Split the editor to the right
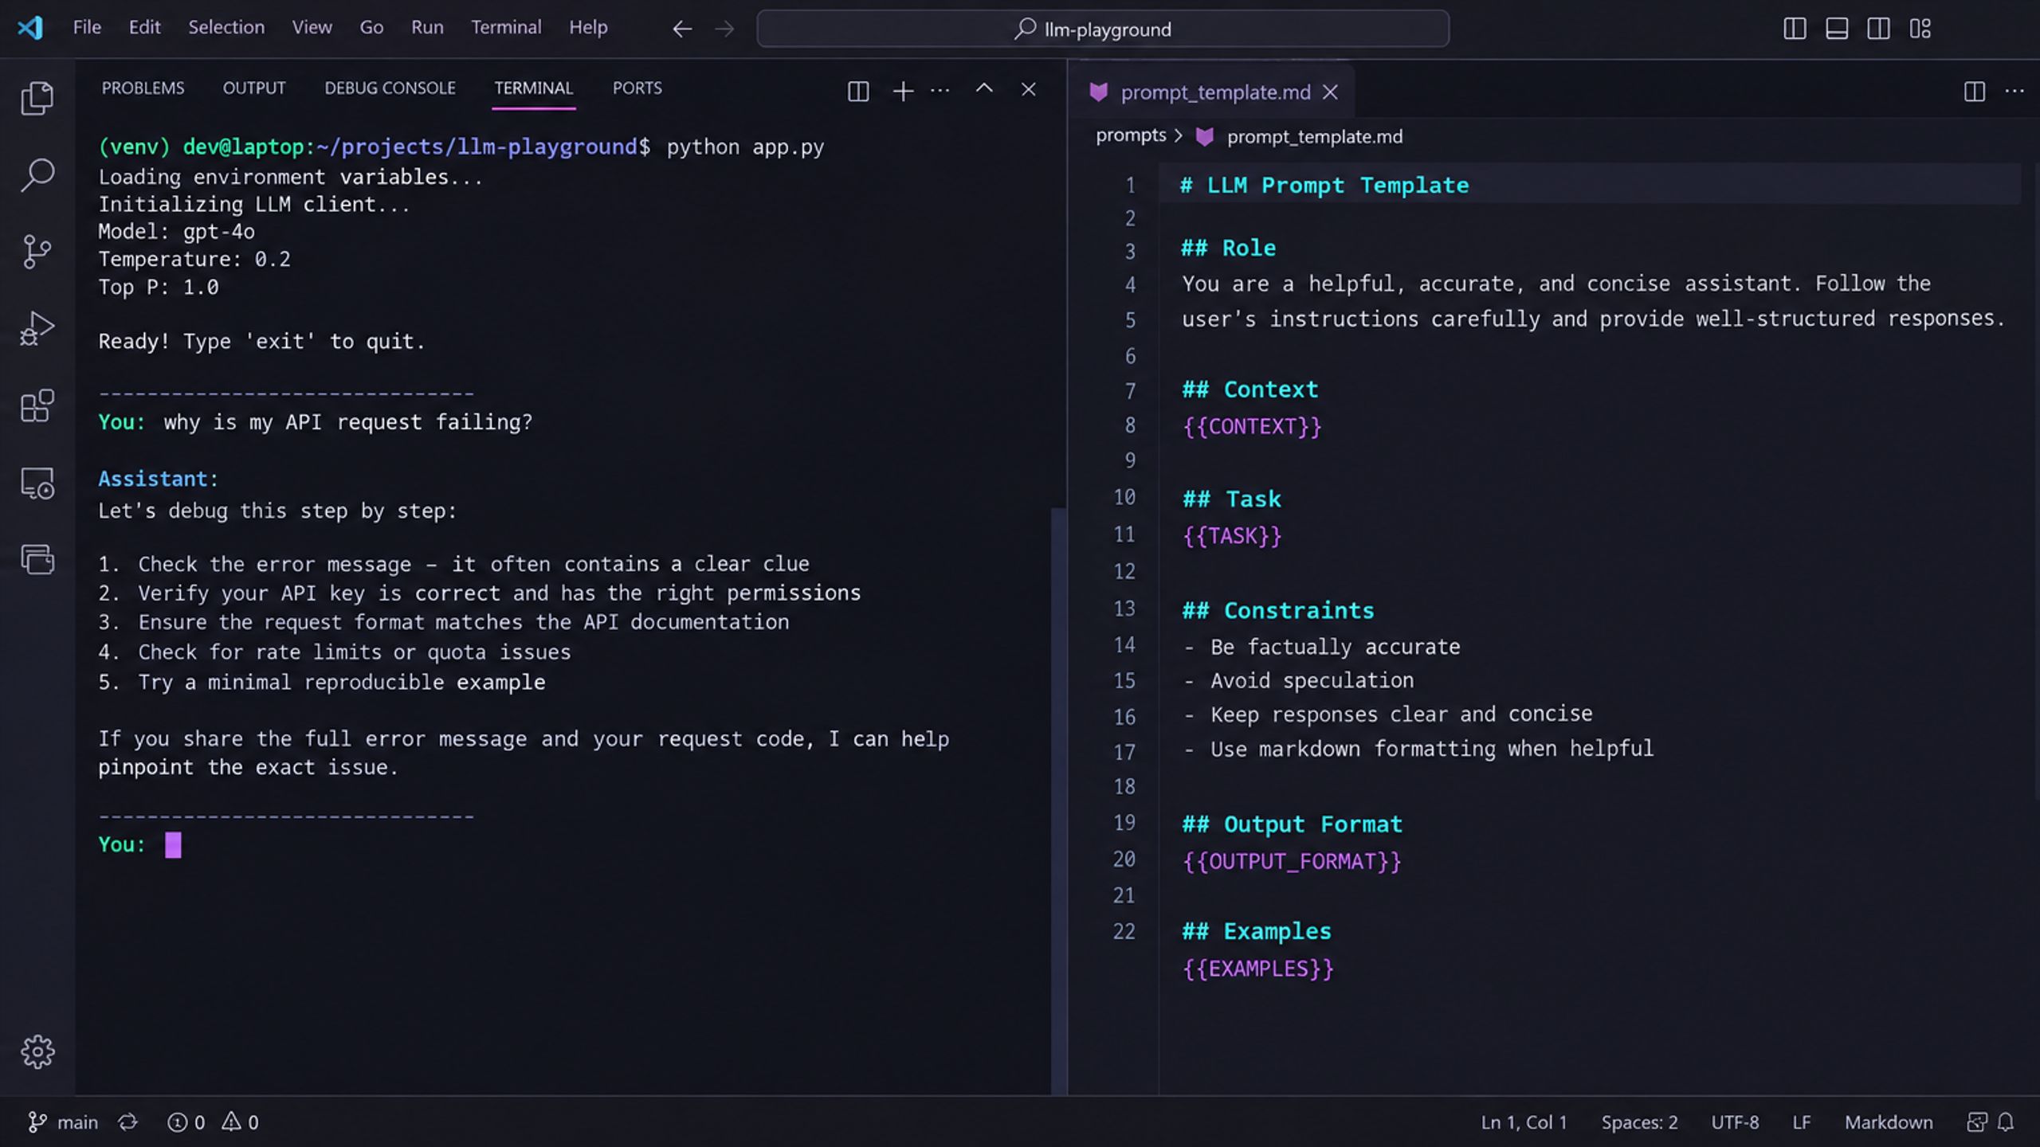Image resolution: width=2040 pixels, height=1147 pixels. click(1975, 92)
